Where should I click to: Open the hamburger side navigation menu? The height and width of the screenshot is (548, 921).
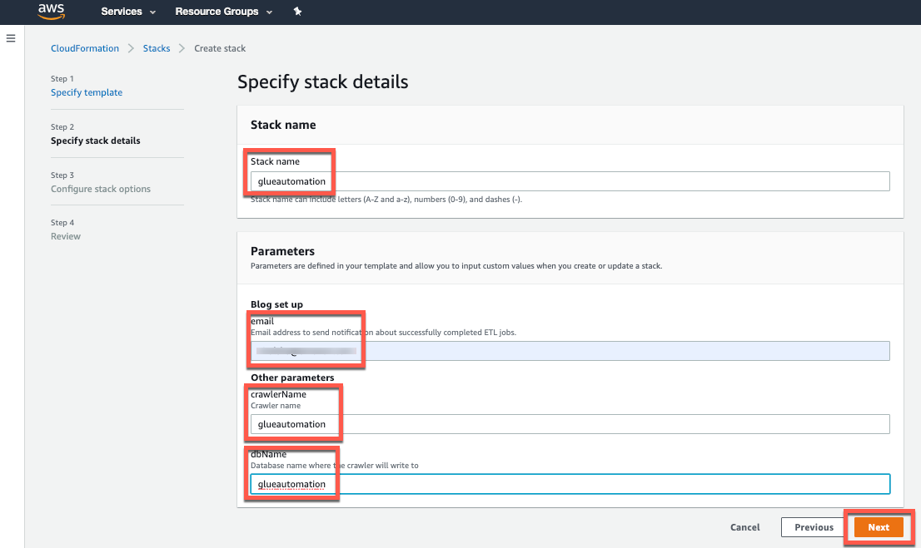(11, 39)
